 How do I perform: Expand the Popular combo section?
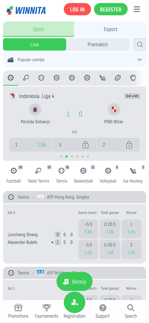[139, 60]
